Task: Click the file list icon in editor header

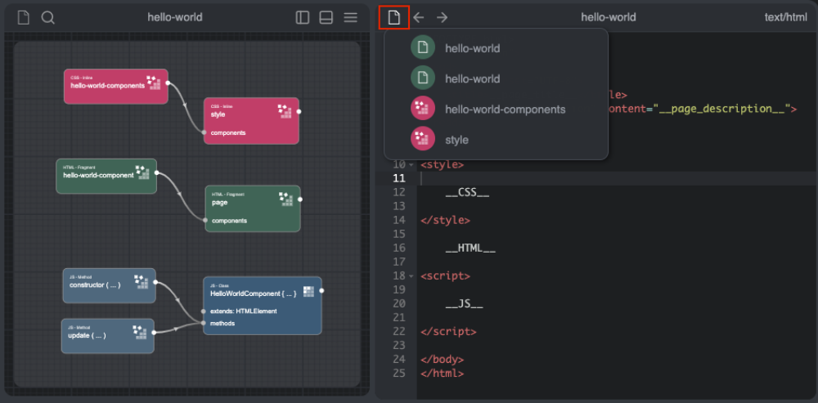Action: click(394, 17)
